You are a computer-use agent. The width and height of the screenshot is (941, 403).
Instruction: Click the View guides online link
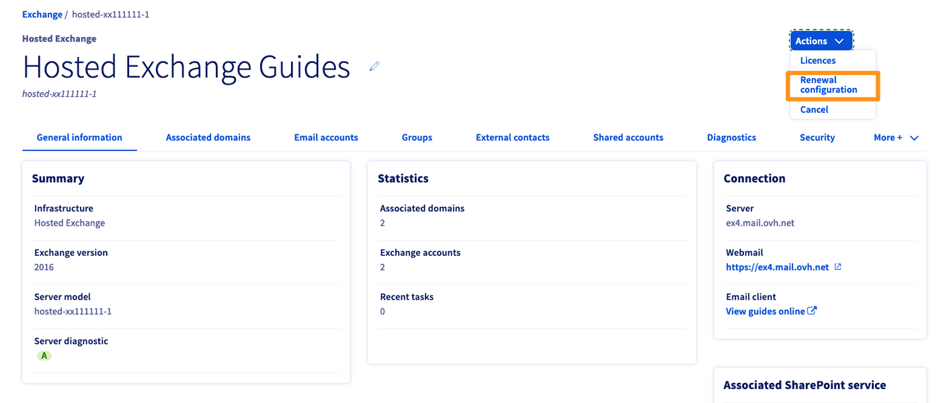766,311
